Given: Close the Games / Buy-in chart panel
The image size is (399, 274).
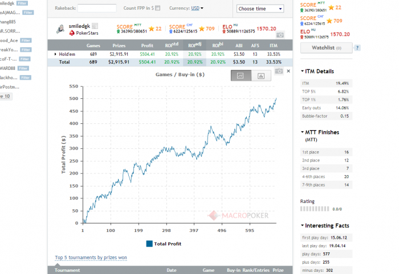Looking at the screenshot, I should (288, 71).
